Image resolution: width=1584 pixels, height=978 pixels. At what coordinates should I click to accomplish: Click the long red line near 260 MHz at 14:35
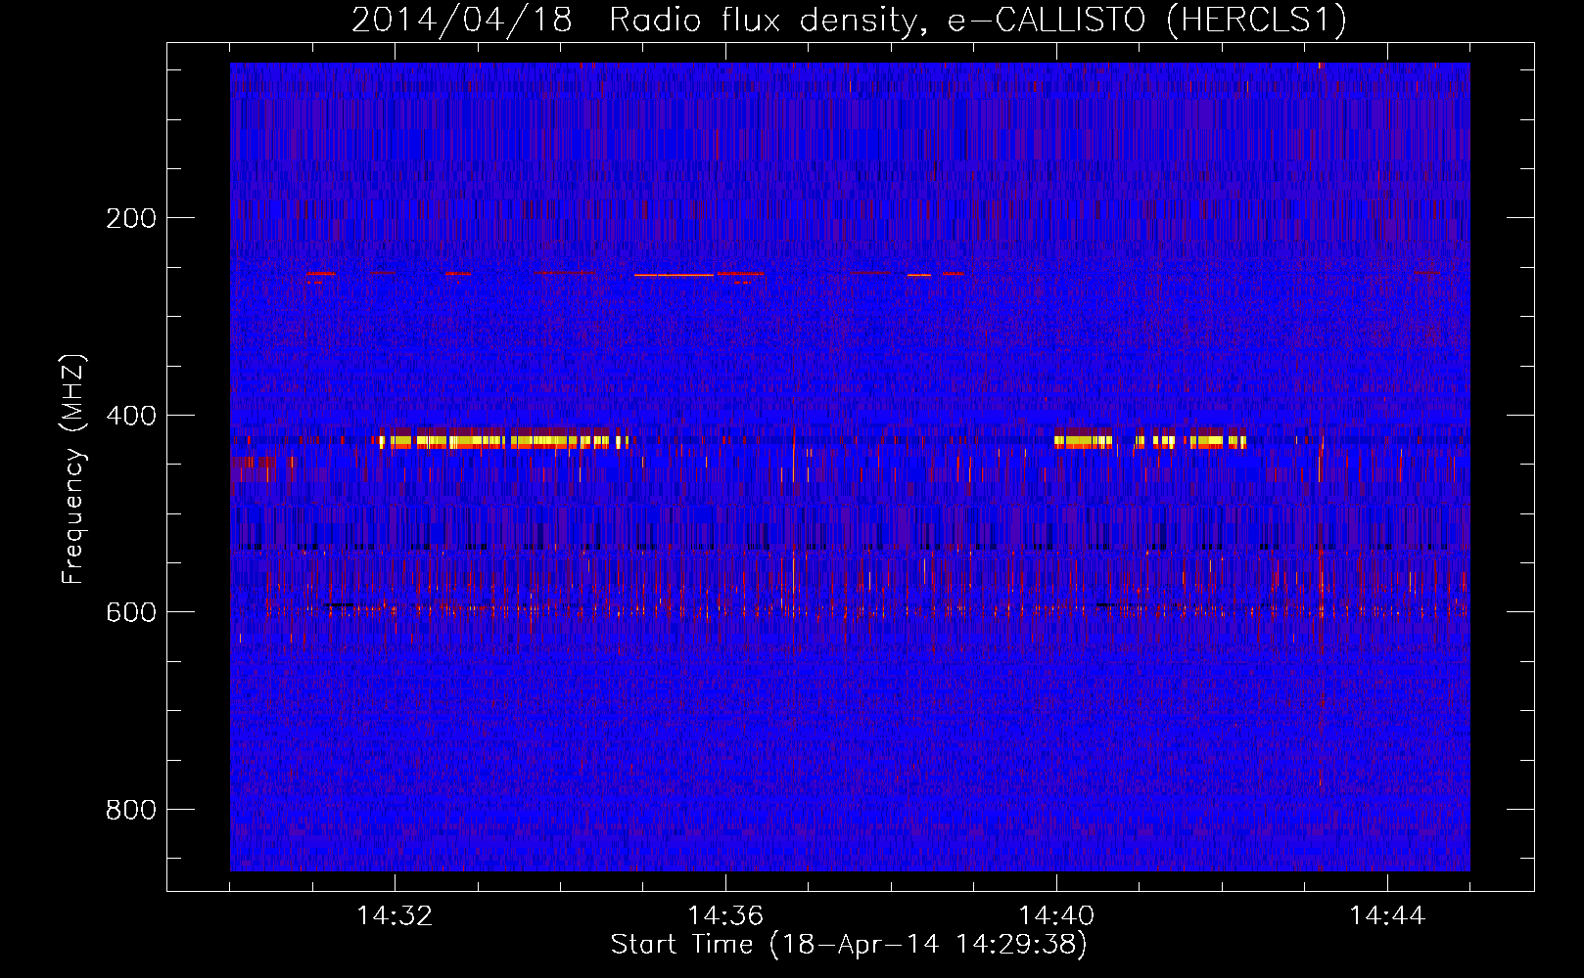tap(674, 275)
